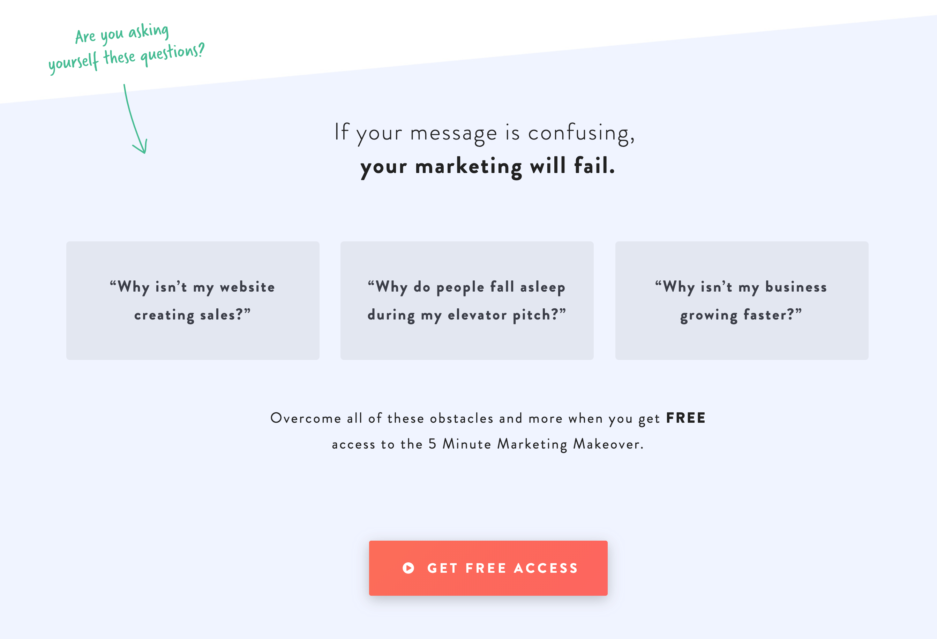Click the bold FREE word in paragraph
Screen dimensions: 937x639
[x=686, y=418]
